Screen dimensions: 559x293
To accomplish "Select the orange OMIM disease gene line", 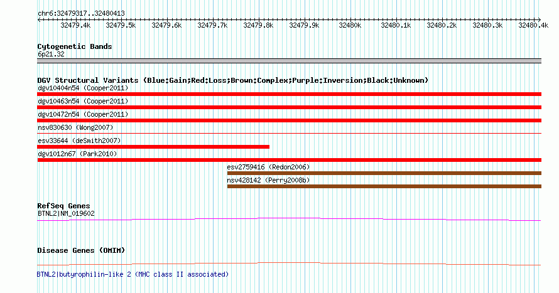I will 289,264.
